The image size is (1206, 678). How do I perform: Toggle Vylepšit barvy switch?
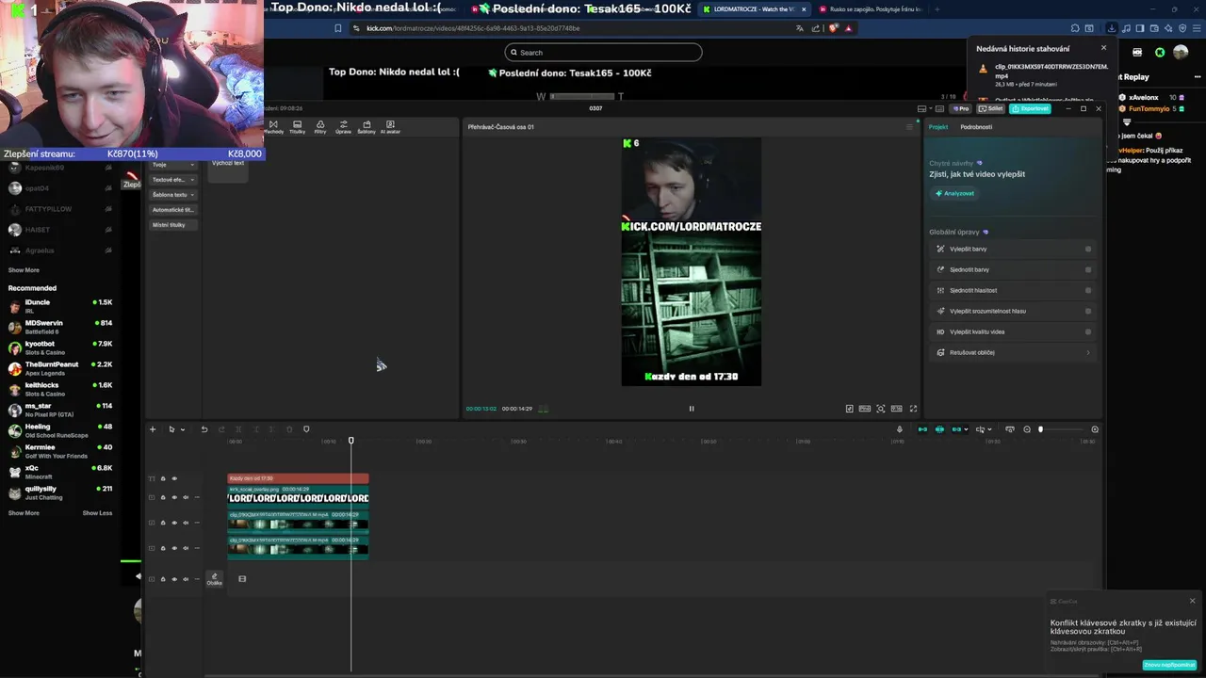1088,250
